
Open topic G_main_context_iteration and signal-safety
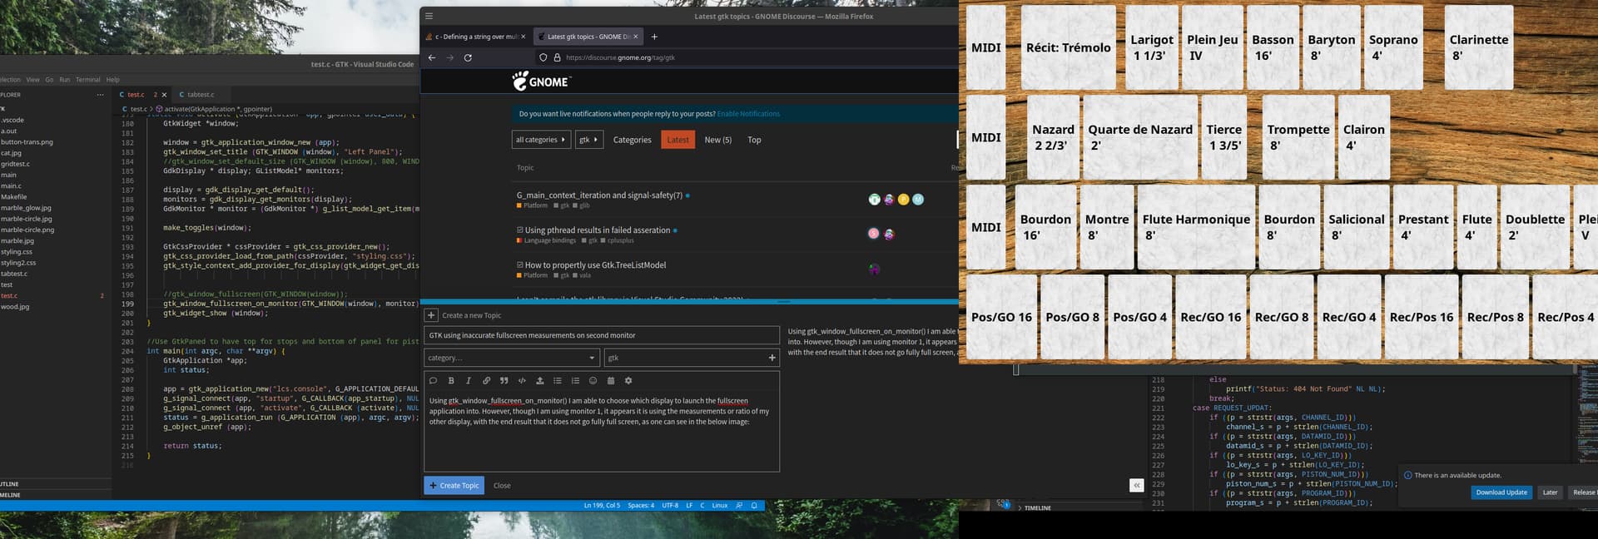point(599,195)
